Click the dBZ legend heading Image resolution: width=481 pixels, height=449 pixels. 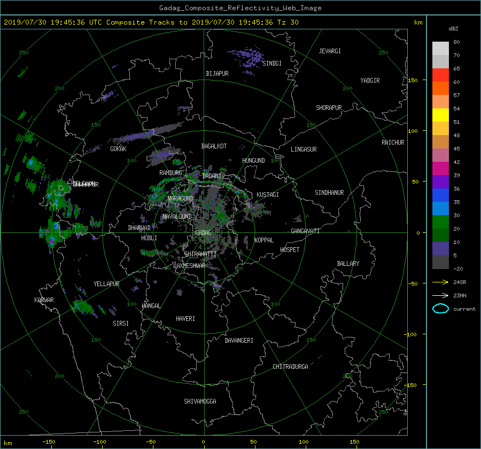[453, 29]
